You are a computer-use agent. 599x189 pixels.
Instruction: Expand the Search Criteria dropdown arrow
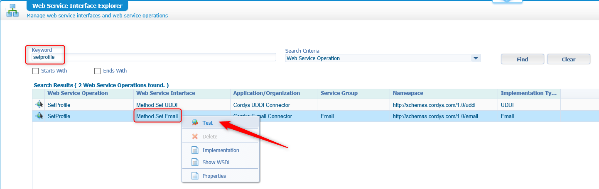(x=475, y=58)
